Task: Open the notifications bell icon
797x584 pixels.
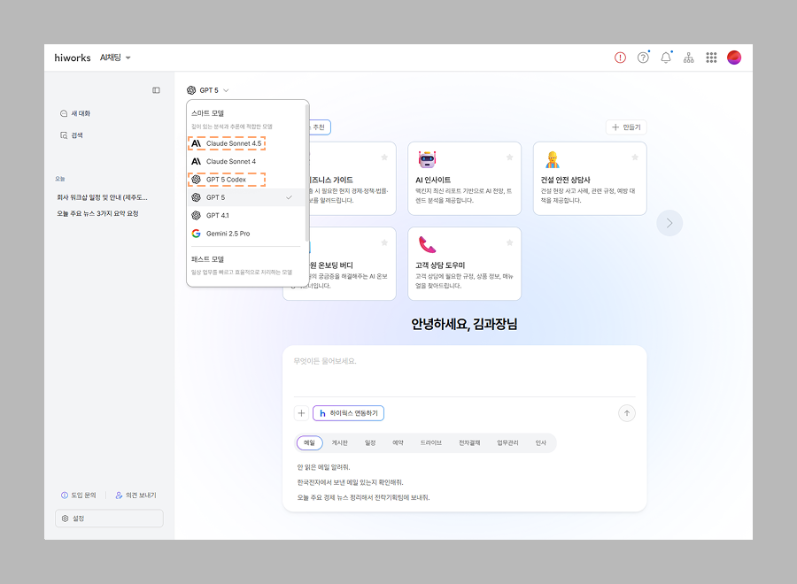Action: coord(666,58)
